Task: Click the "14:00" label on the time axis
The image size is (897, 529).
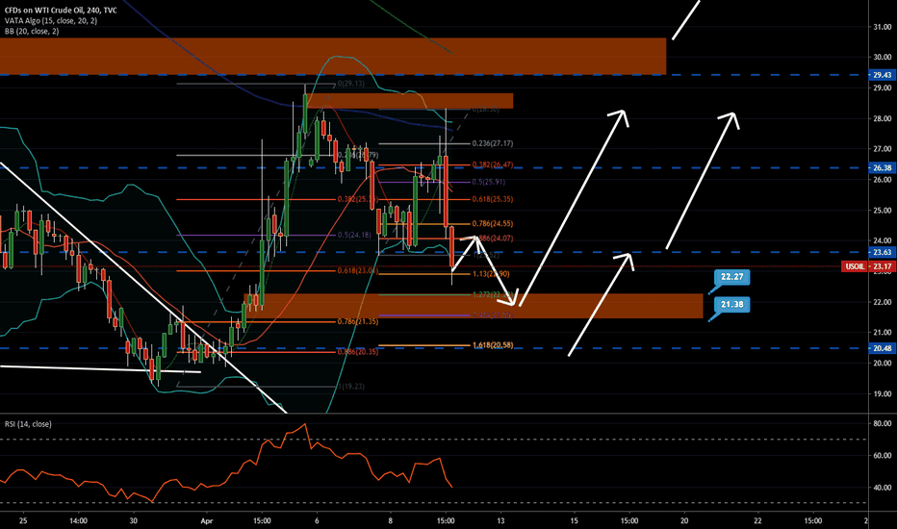Action: 78,521
